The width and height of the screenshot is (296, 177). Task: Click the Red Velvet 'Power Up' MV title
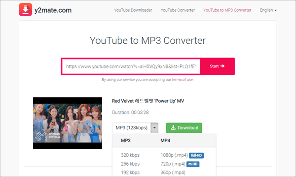148,101
